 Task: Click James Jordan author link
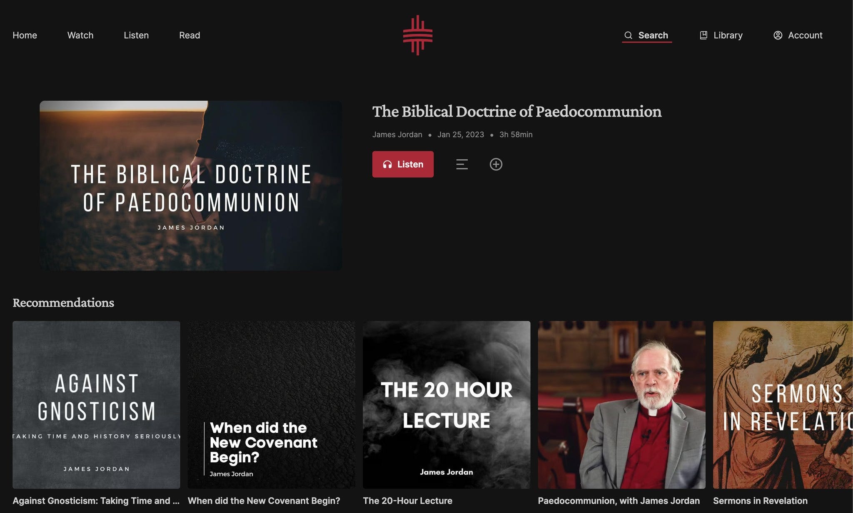click(397, 134)
